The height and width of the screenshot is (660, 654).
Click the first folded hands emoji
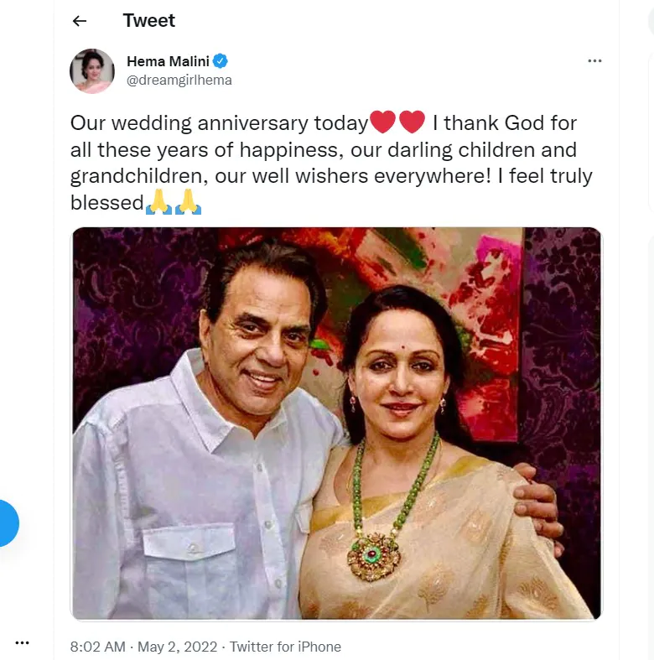click(158, 202)
